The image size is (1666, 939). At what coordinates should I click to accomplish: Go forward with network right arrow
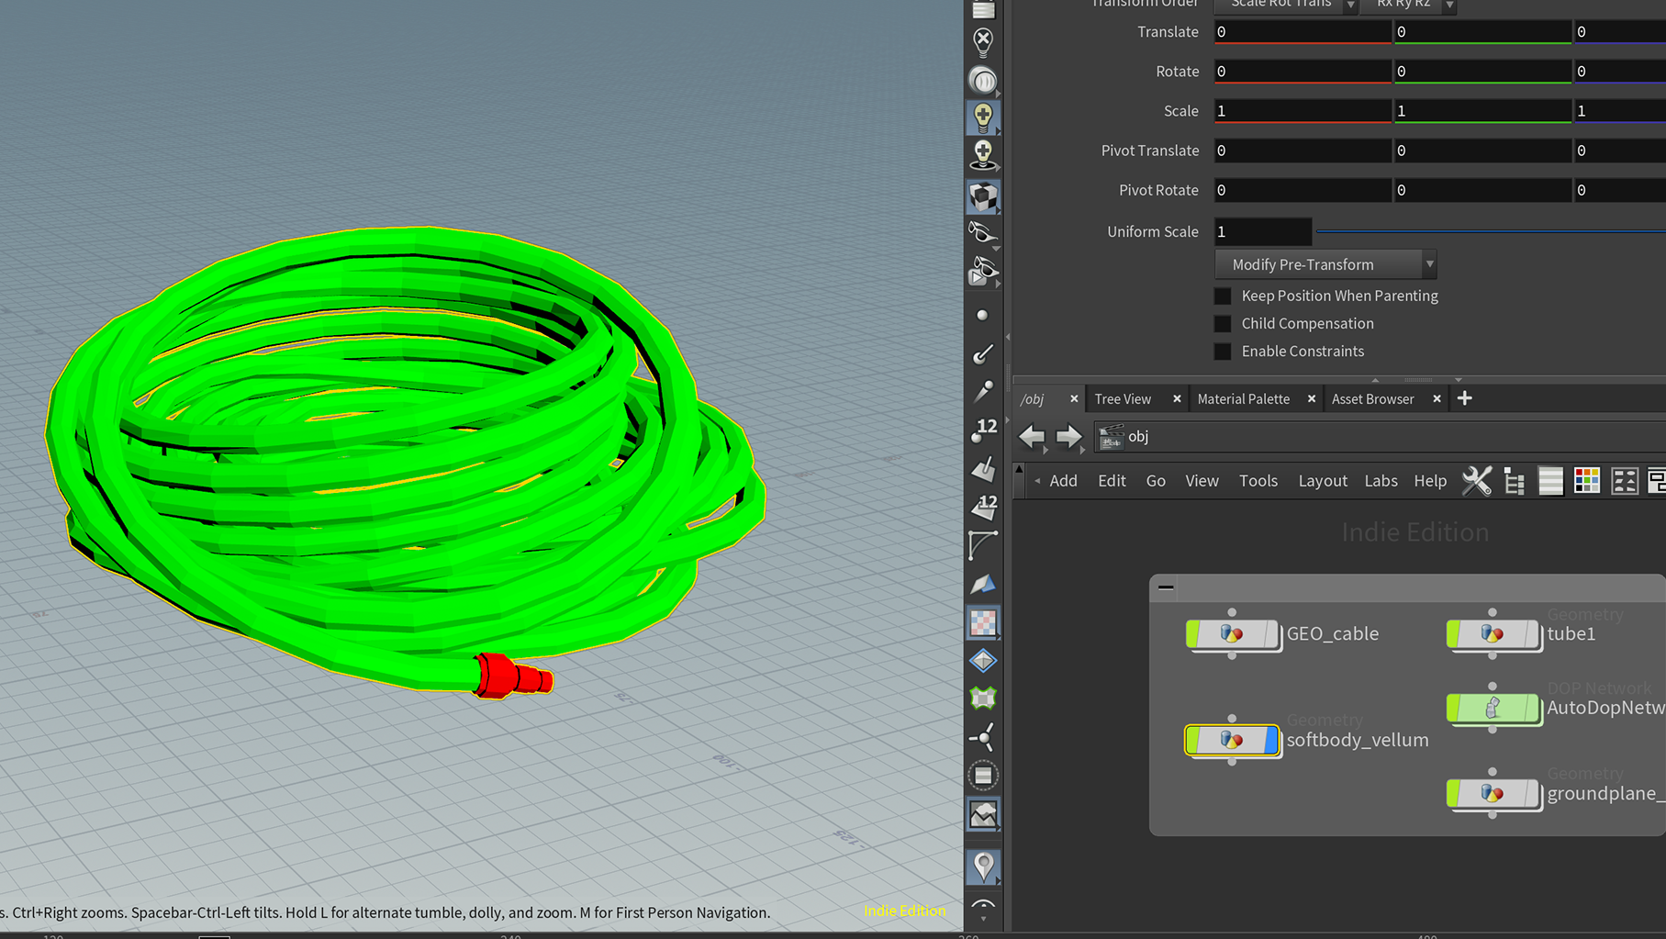[x=1068, y=437]
